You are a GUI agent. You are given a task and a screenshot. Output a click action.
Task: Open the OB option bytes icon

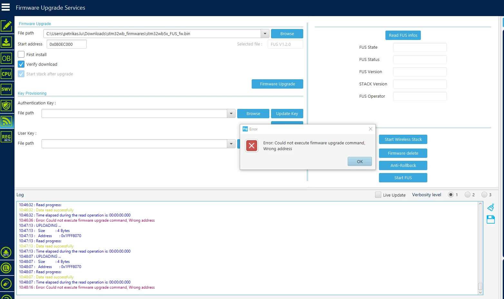(6, 58)
